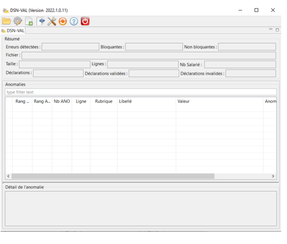This screenshot has width=287, height=244.
Task: Export results with the spreadsheet document icon
Action: click(29, 21)
